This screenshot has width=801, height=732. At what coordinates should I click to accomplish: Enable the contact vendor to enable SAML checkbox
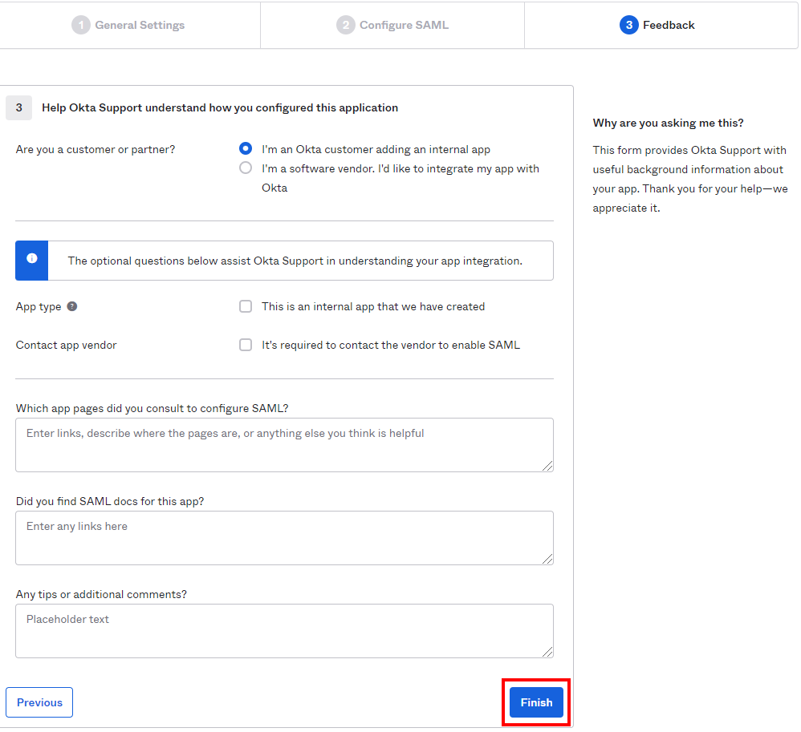(246, 345)
